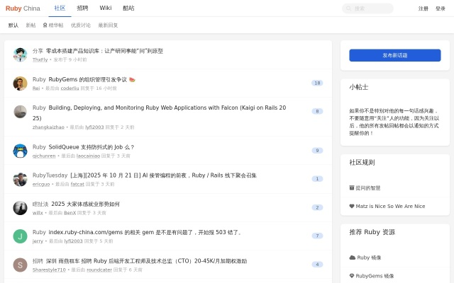Click the Ruby China logo
The width and height of the screenshot is (454, 283).
(x=23, y=8)
